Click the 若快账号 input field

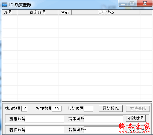click(44, 130)
